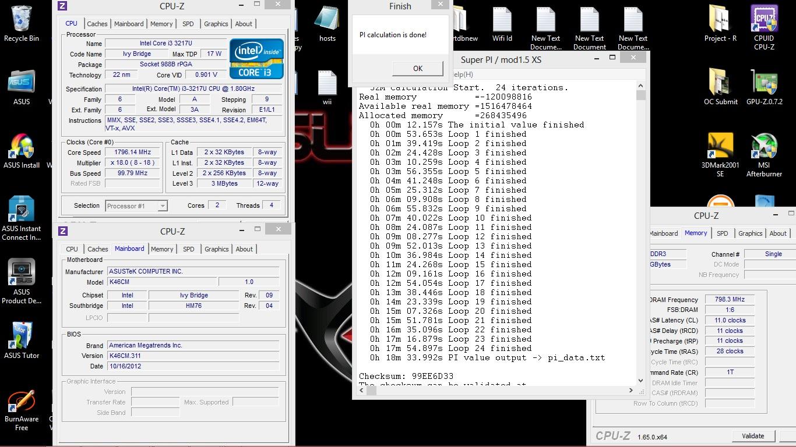This screenshot has width=796, height=447.
Task: Click top CPU-Z window title icon
Action: [63, 6]
